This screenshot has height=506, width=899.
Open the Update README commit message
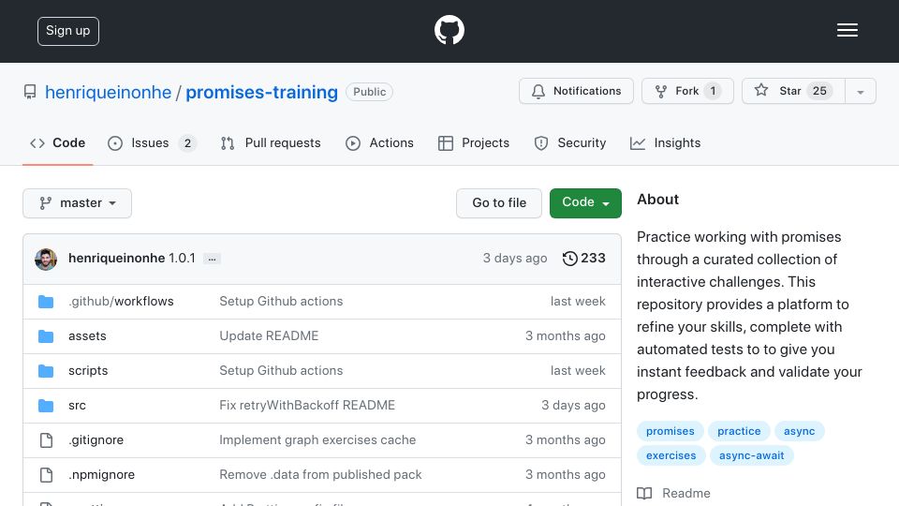click(269, 336)
